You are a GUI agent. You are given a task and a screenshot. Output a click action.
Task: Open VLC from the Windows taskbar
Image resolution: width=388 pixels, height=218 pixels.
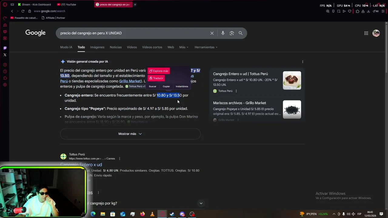coord(152,214)
